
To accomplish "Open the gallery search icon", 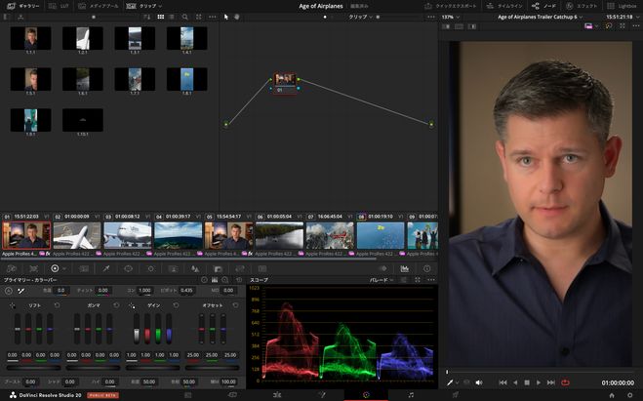I will 185,17.
